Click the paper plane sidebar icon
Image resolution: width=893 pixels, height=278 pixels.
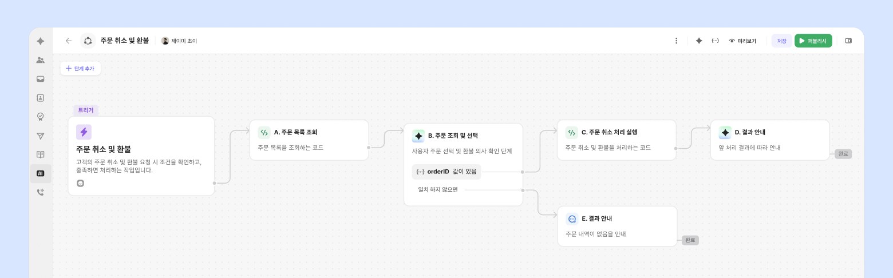point(41,136)
